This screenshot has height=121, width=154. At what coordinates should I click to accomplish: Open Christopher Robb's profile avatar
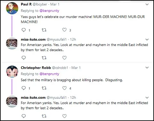coord(12,72)
